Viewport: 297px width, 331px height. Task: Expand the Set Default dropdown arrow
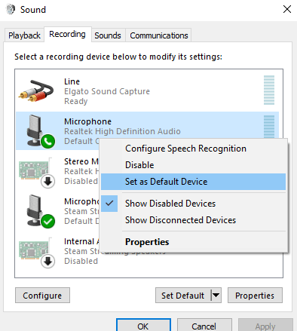(216, 296)
